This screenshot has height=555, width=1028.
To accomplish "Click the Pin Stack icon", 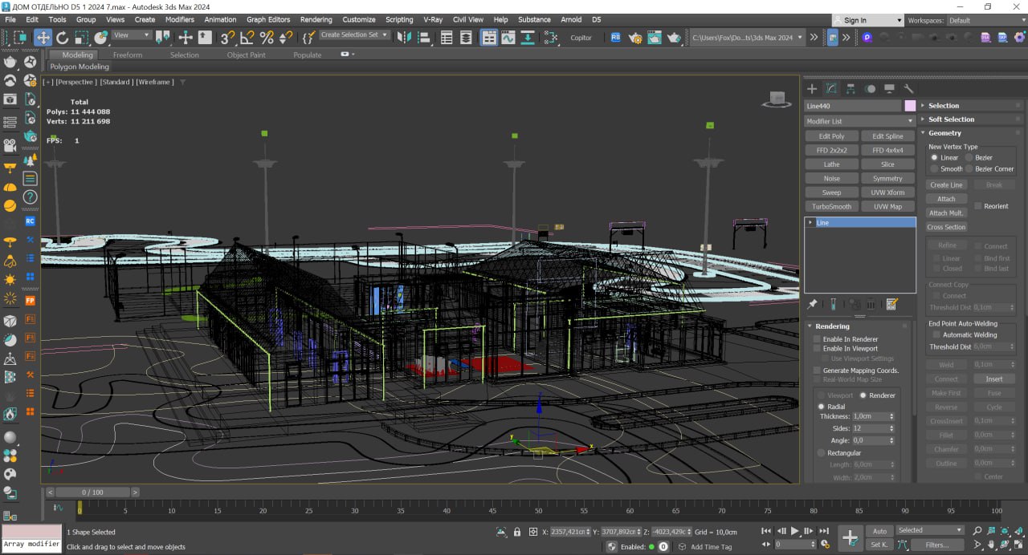I will (813, 305).
